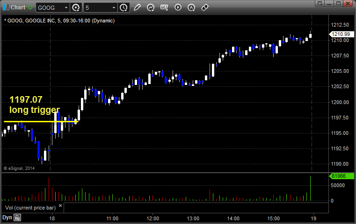Maximize the chart window
The width and height of the screenshot is (356, 224).
pos(338,3)
